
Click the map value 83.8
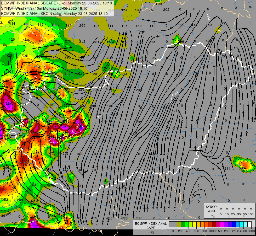pos(138,10)
